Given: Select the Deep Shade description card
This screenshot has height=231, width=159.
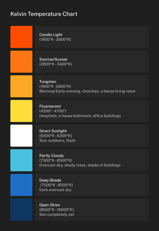Looking at the screenshot, I should click(92, 185).
